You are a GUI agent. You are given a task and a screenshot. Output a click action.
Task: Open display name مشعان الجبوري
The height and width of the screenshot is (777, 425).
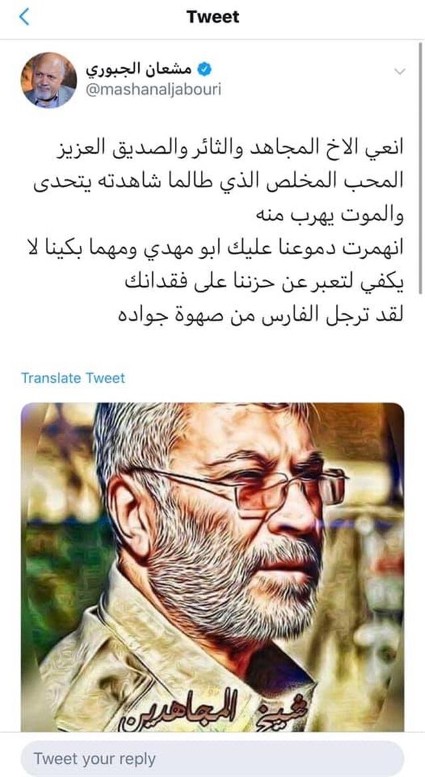pos(140,70)
